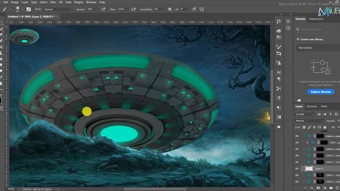Open the Layer menu
Image resolution: width=340 pixels, height=191 pixels.
[25, 2]
